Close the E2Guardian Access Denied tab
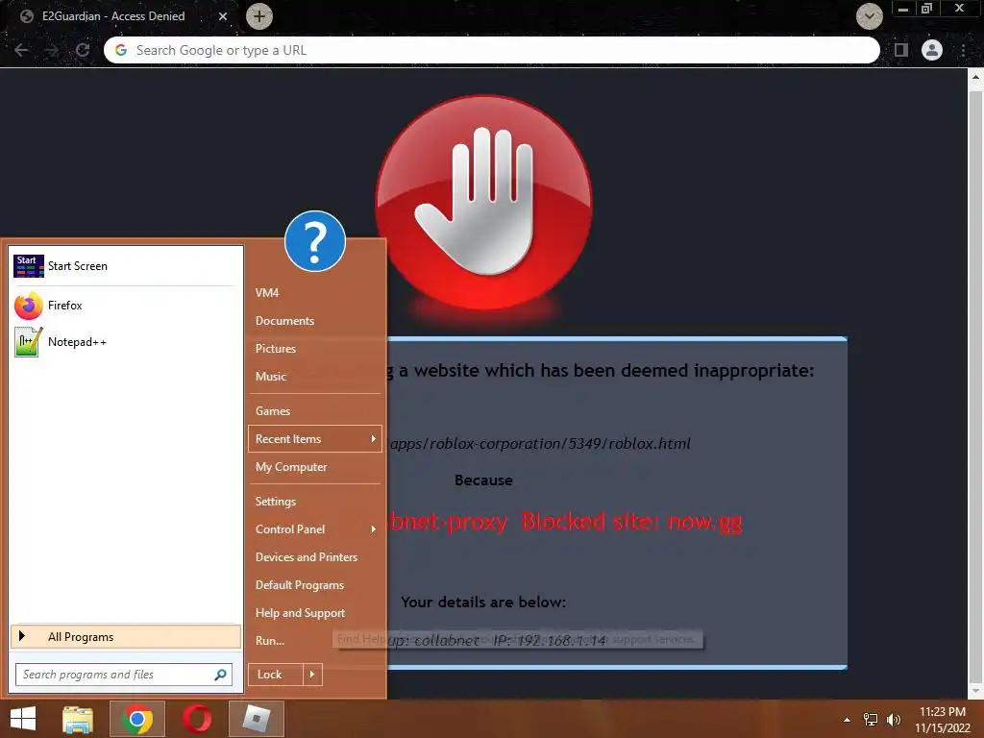The image size is (984, 738). [223, 16]
